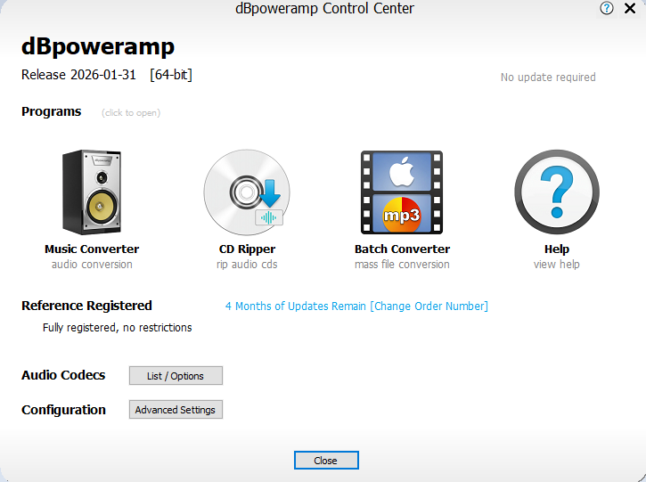Click the small help icon in title bar
This screenshot has height=482, width=646.
607,9
